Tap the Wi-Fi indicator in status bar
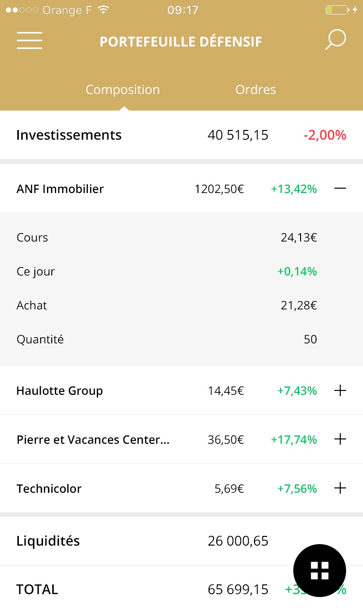 click(x=103, y=10)
